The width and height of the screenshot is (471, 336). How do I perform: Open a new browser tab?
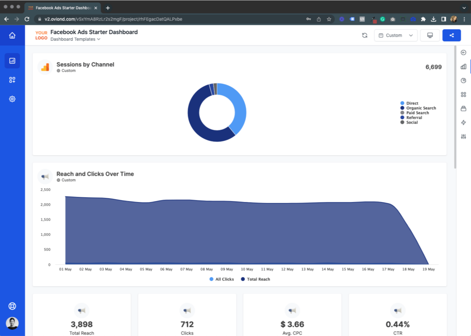(108, 8)
